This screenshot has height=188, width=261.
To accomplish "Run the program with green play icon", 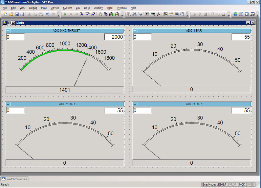I will 65,14.
